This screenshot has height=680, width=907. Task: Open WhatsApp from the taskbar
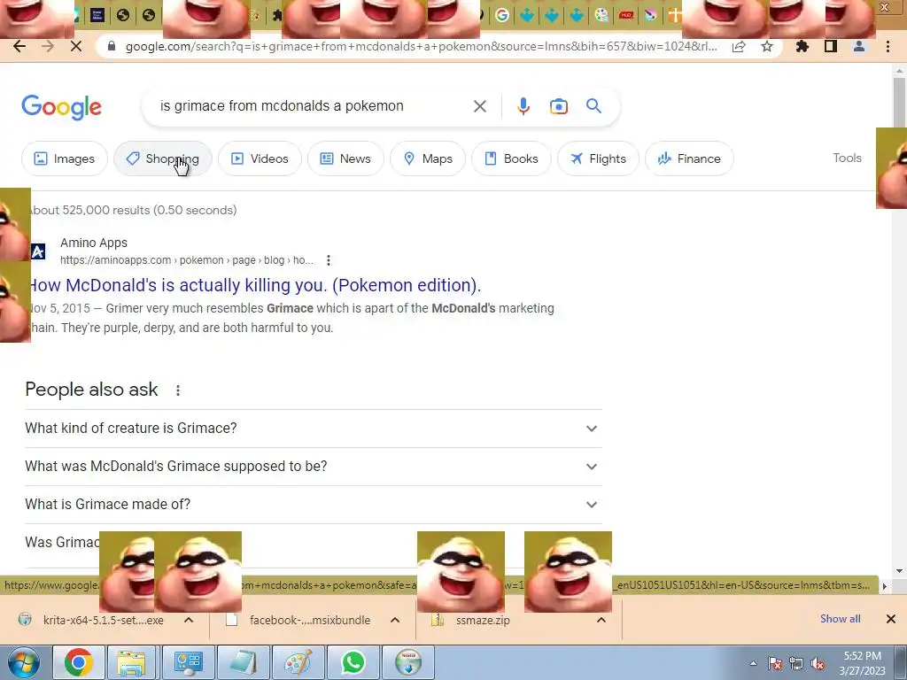click(x=353, y=662)
